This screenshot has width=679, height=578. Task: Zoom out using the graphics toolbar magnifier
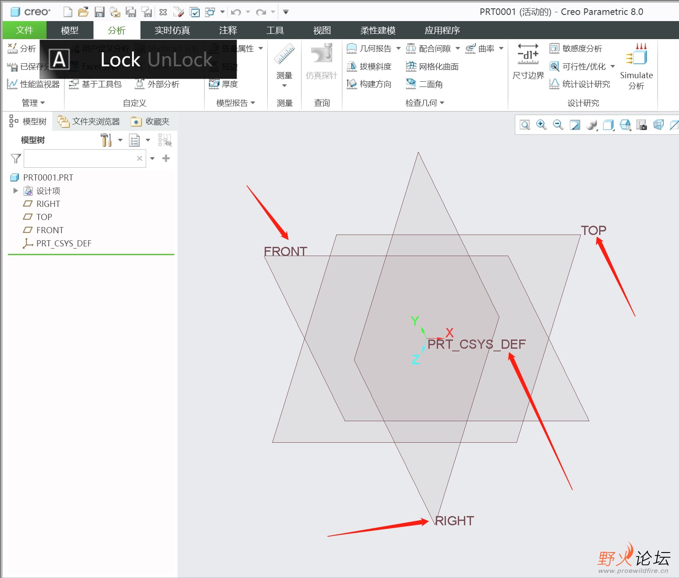558,125
